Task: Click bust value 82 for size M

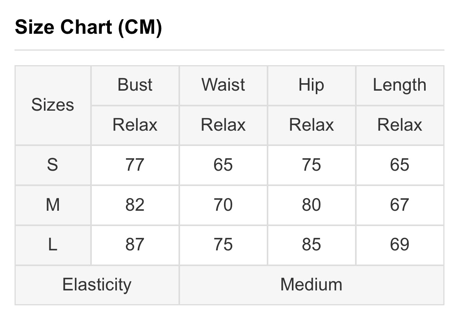Action: [x=135, y=205]
